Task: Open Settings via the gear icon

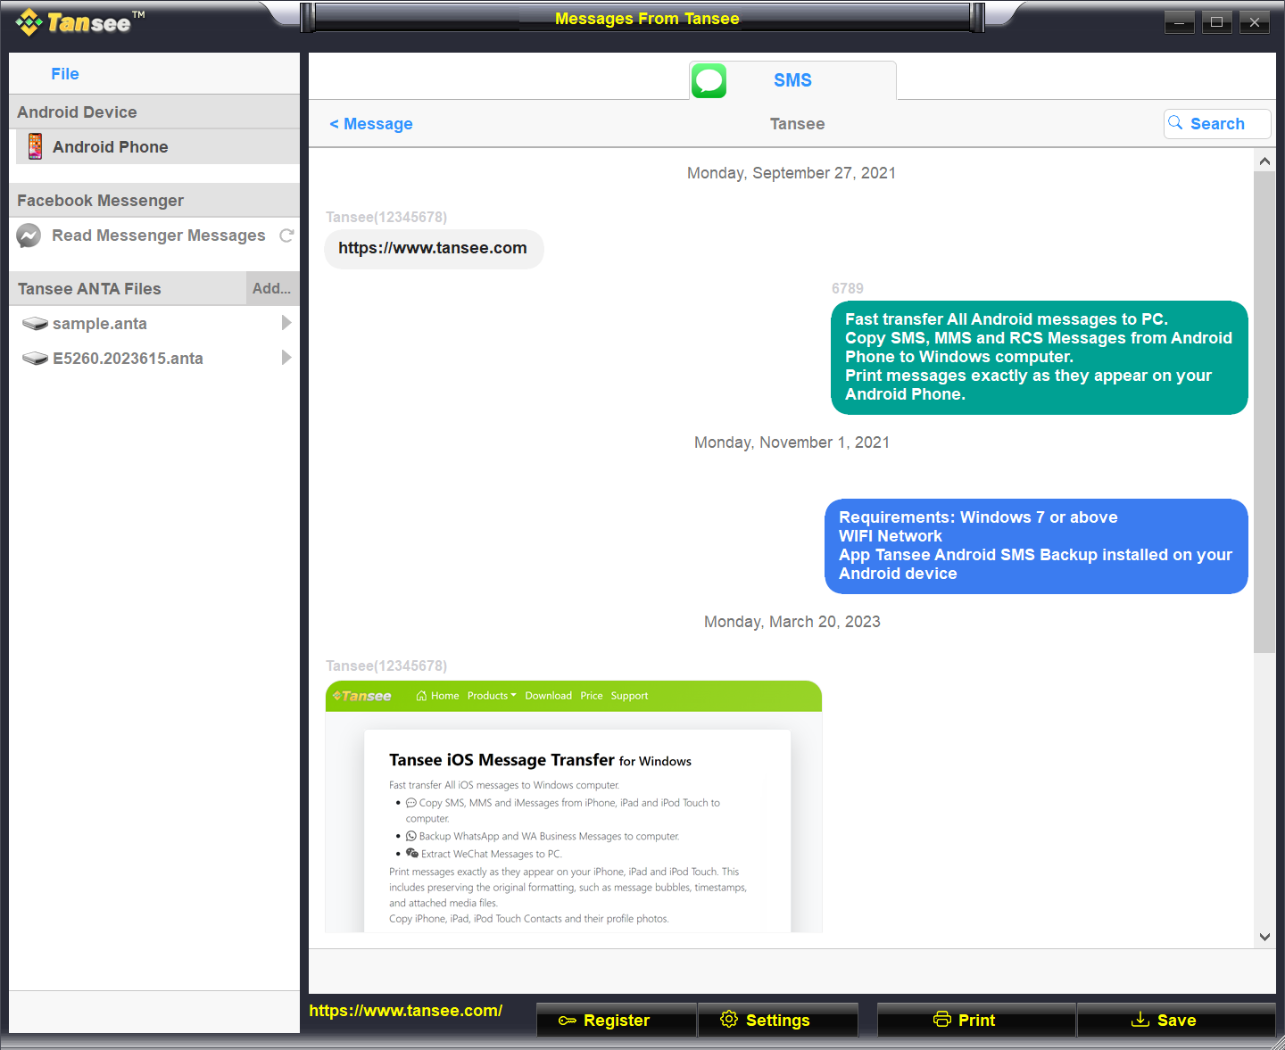Action: (x=728, y=1020)
